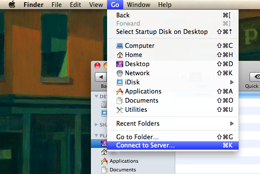
Task: Choose Back from the Go menu
Action: [173, 15]
